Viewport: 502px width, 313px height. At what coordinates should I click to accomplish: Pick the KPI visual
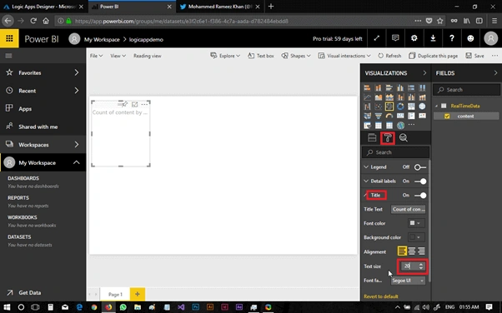422,116
